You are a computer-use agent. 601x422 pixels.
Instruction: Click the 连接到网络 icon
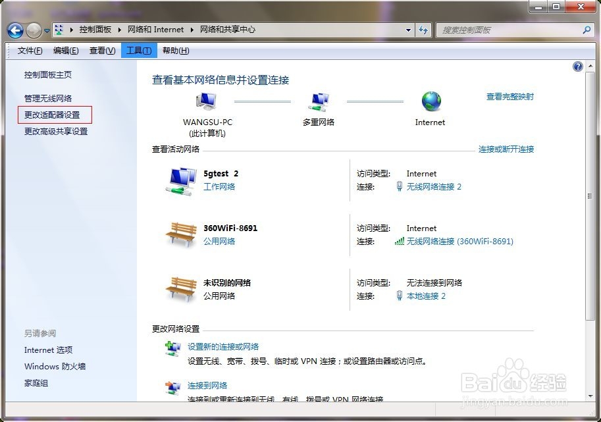coord(173,387)
